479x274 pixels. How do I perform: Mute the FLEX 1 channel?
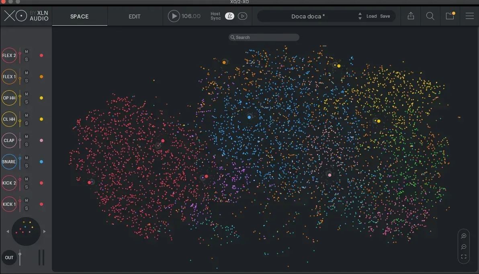tap(27, 73)
